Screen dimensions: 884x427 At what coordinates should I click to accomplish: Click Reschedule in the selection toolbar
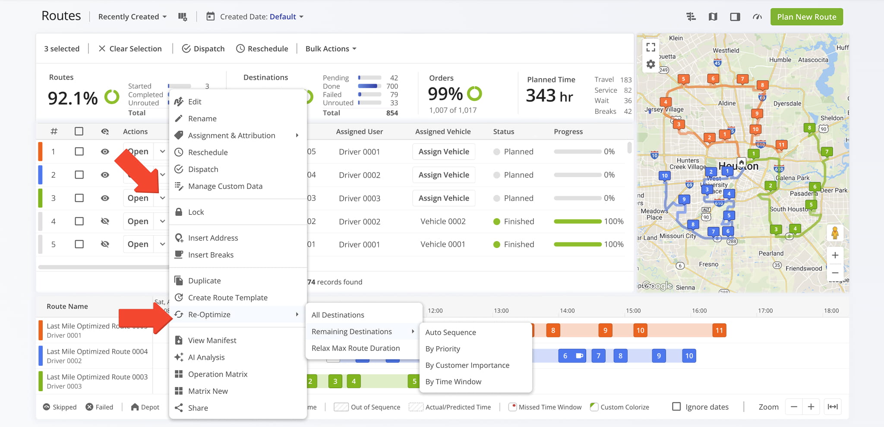262,49
